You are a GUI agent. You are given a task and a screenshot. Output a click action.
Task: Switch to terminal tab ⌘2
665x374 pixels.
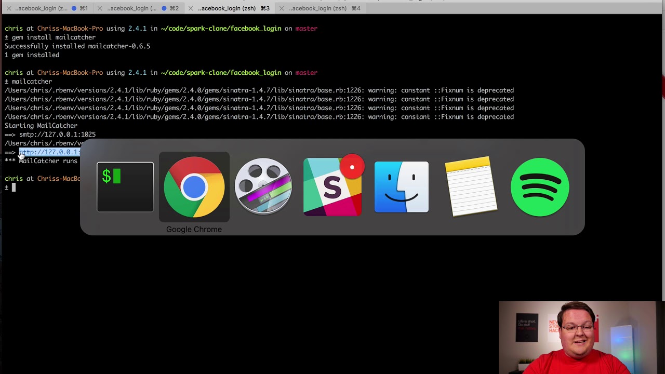pos(138,8)
